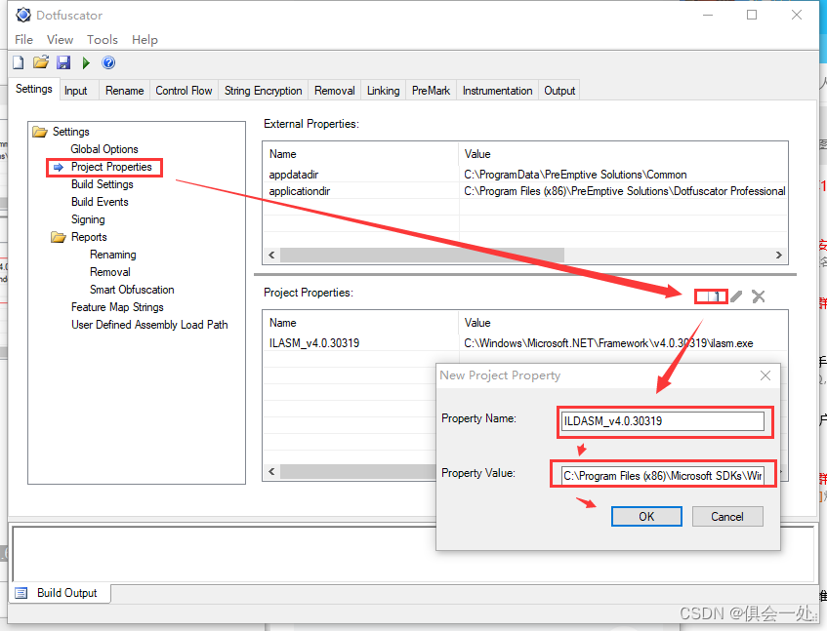The width and height of the screenshot is (827, 631).
Task: Click the New Project toolbar icon
Action: [x=19, y=62]
